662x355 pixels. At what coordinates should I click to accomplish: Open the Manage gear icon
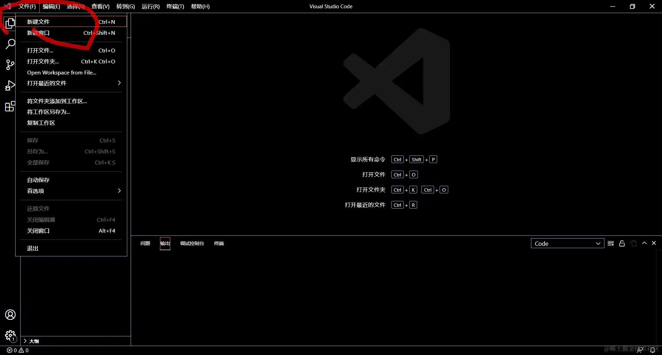tap(10, 335)
